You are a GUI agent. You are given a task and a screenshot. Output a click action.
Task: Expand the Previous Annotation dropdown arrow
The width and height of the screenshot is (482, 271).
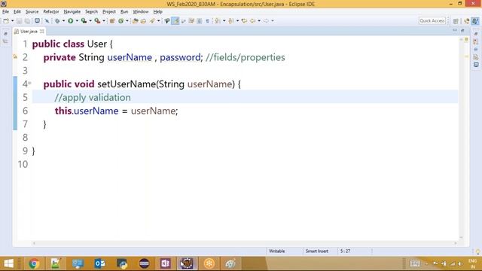click(237, 21)
